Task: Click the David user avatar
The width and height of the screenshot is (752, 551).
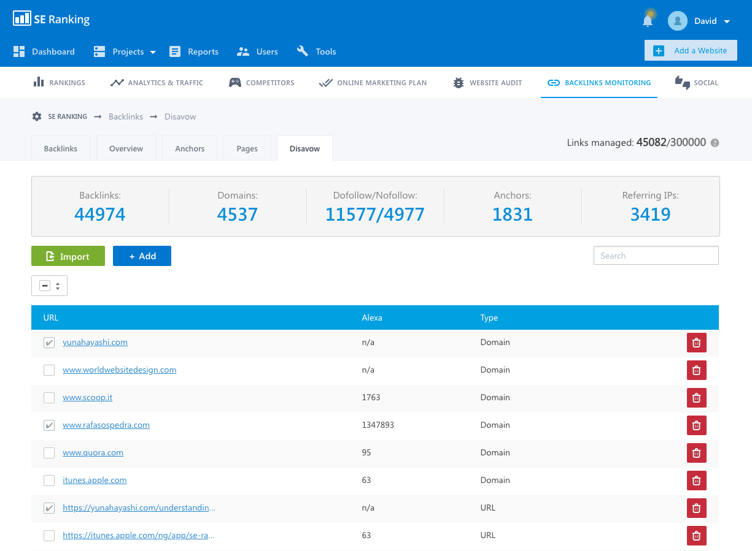Action: [x=677, y=21]
